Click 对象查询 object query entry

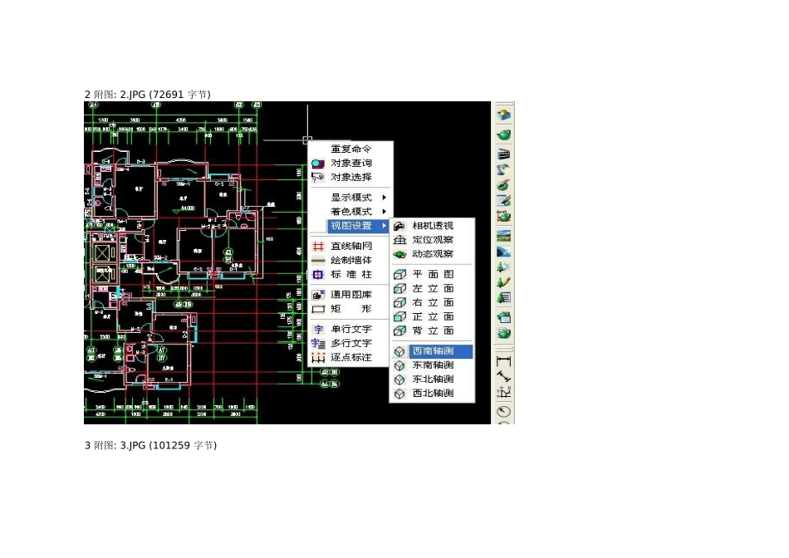tap(350, 164)
